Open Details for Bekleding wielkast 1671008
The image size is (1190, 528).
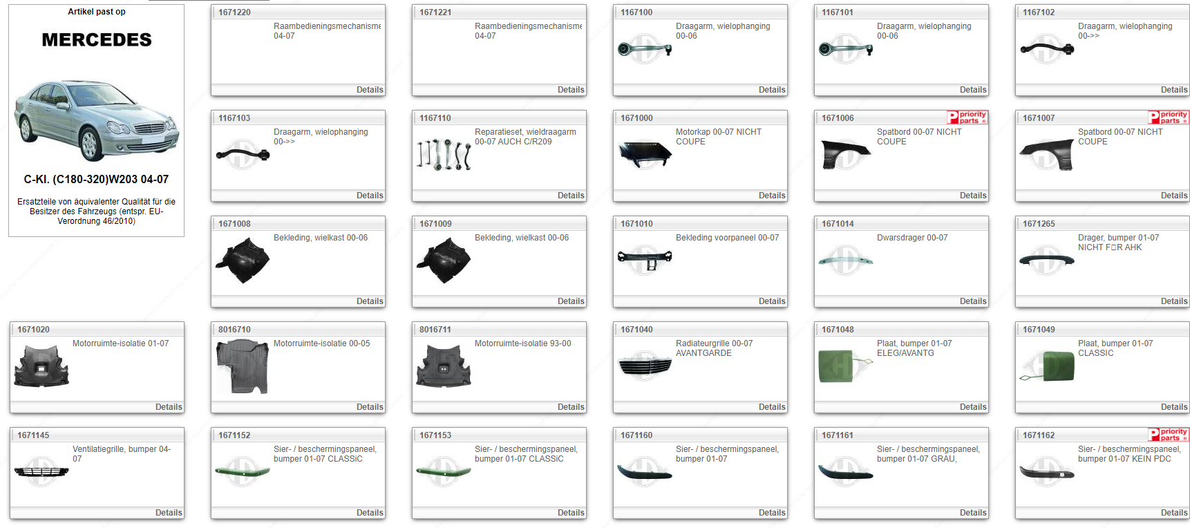(x=370, y=301)
